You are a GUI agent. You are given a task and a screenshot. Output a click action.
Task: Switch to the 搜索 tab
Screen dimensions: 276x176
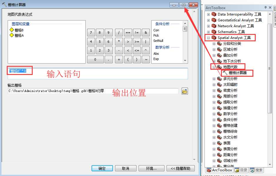256,170
